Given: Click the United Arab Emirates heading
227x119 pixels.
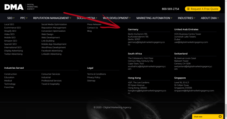Looking at the screenshot, I should point(186,29).
